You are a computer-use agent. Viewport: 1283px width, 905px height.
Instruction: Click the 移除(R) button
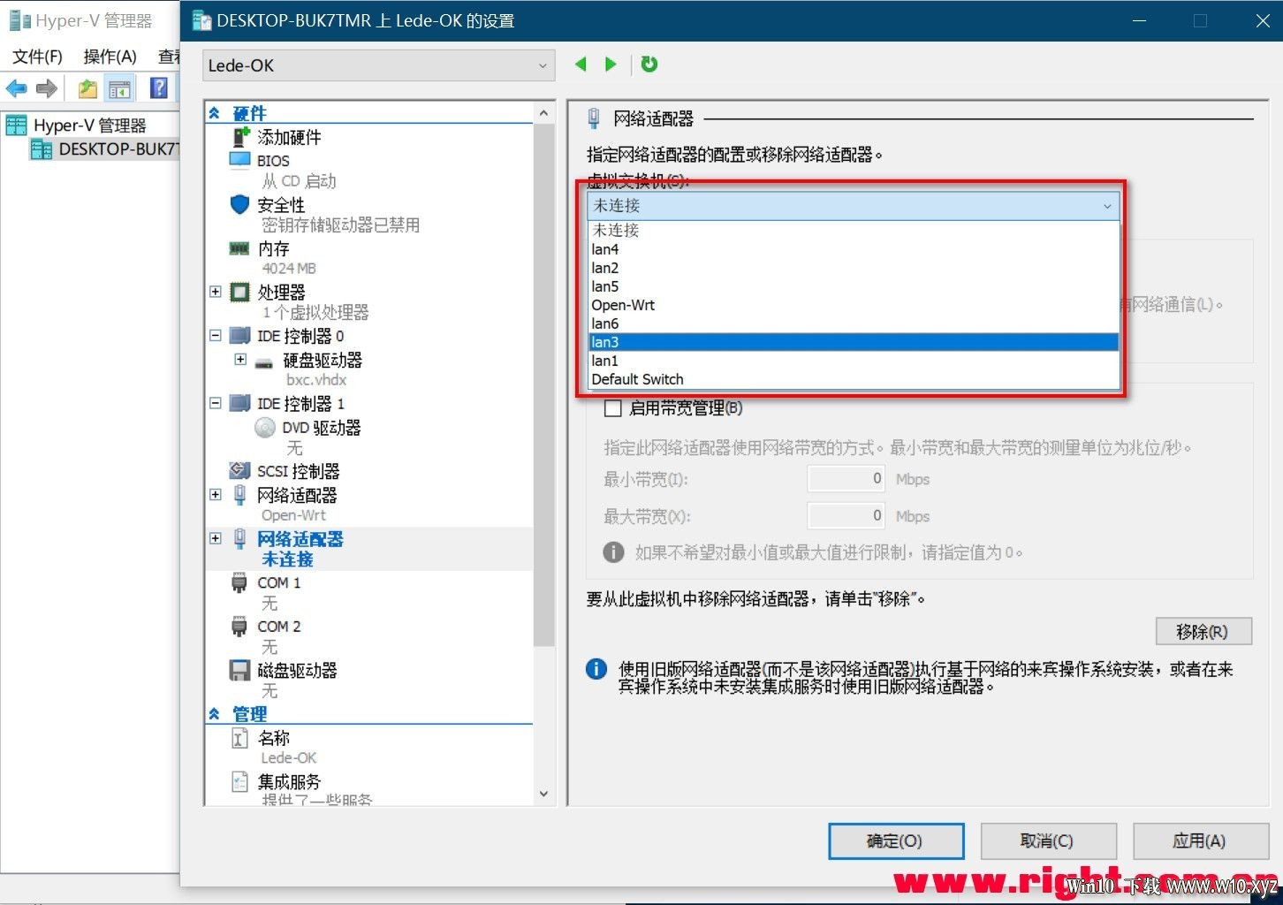(x=1203, y=632)
